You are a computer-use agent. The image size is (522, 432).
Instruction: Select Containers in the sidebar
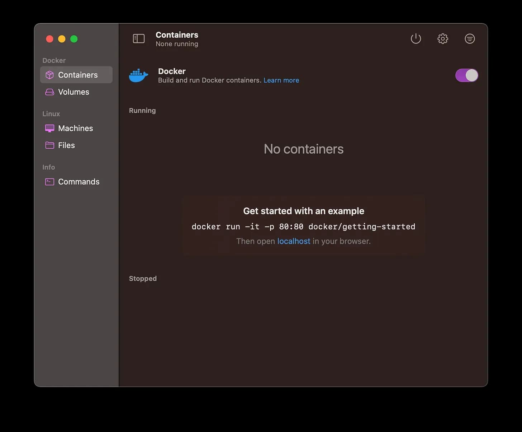[x=76, y=75]
